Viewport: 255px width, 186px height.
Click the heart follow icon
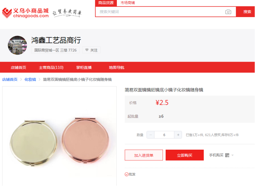pos(87,50)
